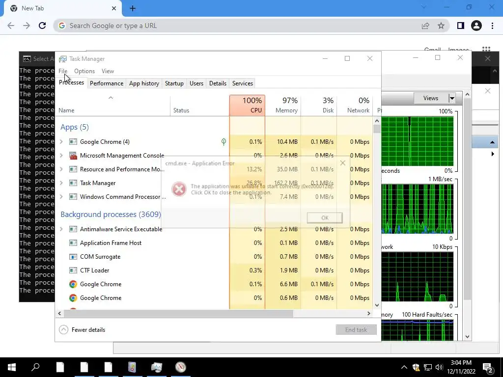Expand the Resource and Performance Monitor row
503x377 pixels.
(x=61, y=169)
